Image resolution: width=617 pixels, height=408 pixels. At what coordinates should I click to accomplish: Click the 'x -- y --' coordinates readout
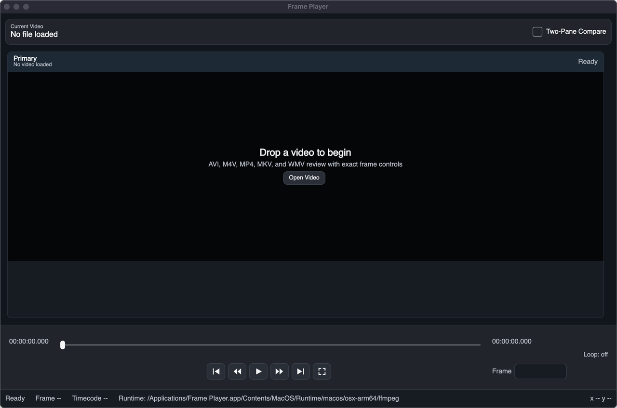(601, 398)
